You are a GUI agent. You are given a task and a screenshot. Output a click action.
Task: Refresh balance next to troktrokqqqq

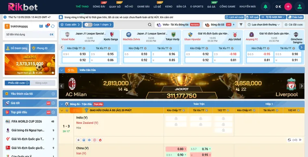53,26
